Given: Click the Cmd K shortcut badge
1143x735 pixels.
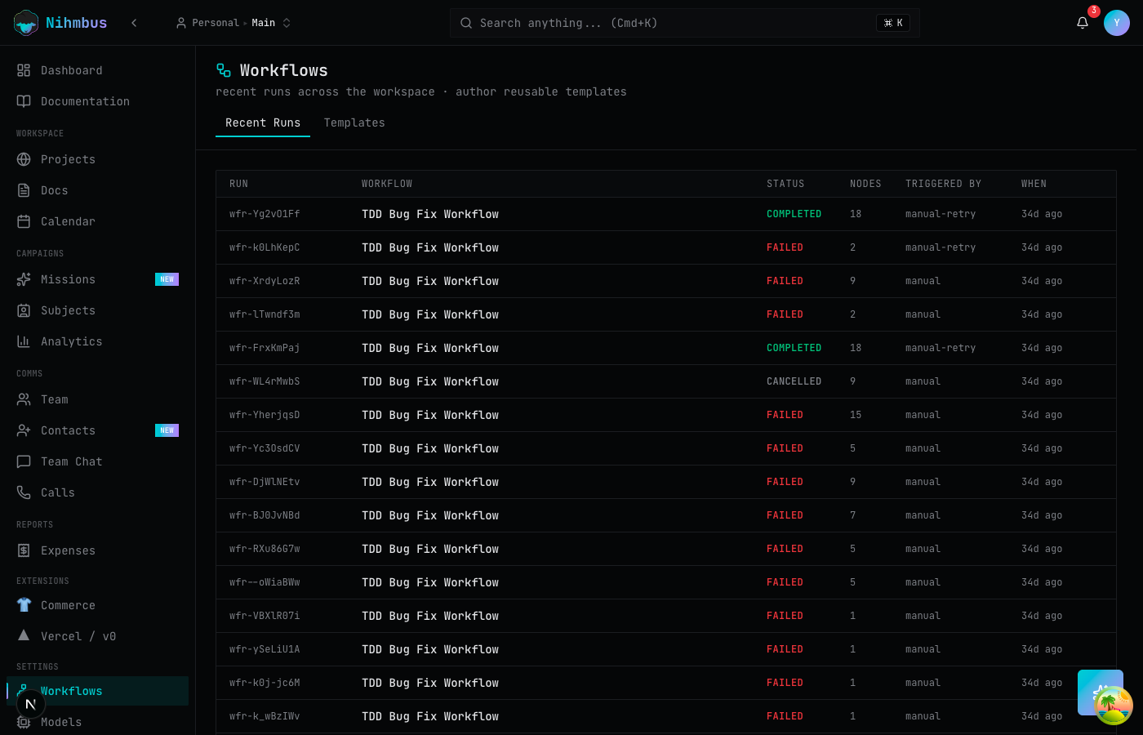Looking at the screenshot, I should [x=893, y=23].
